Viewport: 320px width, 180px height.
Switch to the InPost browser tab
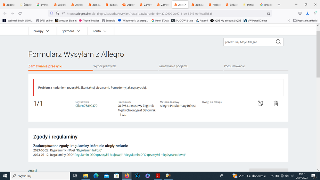tap(249, 5)
